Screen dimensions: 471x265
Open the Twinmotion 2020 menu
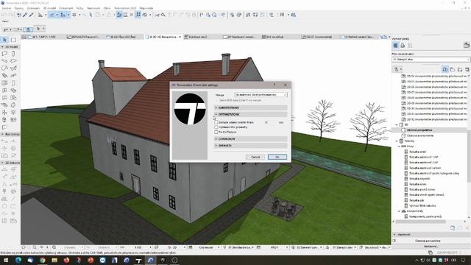click(125, 8)
